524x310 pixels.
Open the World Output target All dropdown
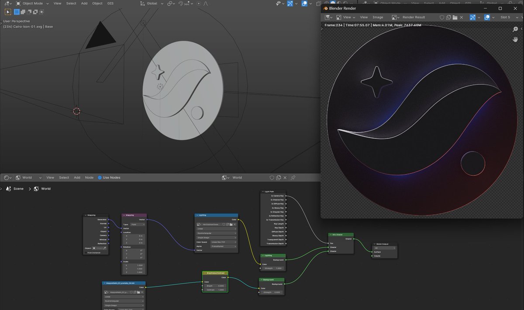(x=385, y=248)
